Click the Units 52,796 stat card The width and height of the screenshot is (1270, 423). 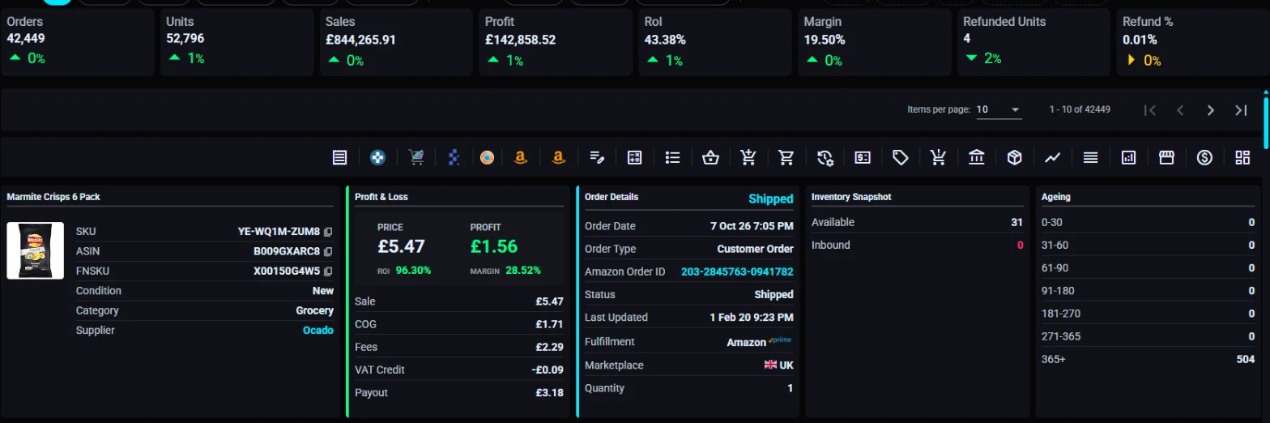coord(237,43)
